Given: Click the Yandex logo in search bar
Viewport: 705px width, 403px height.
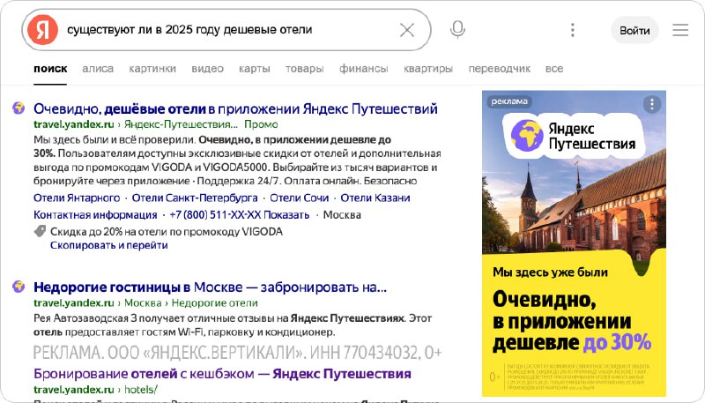Looking at the screenshot, I should (x=42, y=30).
